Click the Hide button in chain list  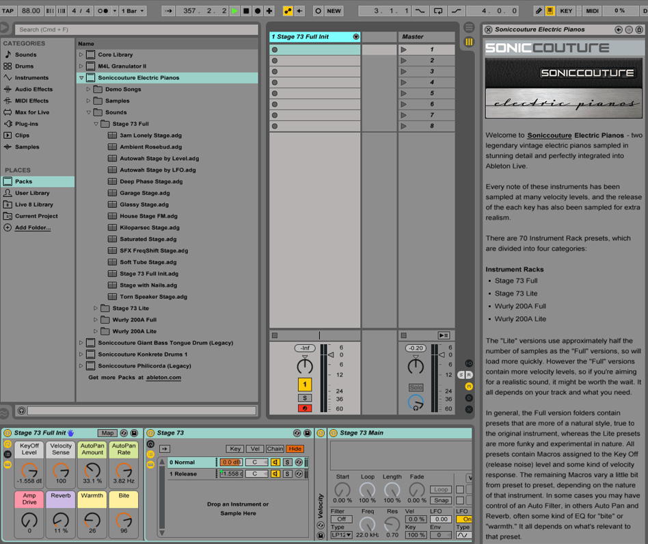coord(295,448)
